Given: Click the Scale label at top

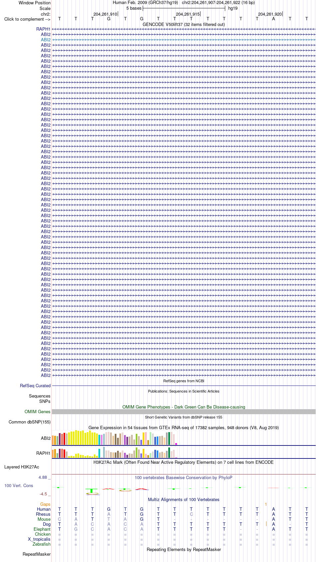Looking at the screenshot, I should tap(45, 8).
